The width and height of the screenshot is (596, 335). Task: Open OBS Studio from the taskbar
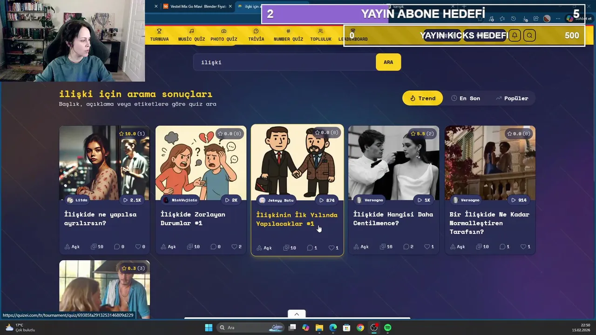(x=374, y=328)
